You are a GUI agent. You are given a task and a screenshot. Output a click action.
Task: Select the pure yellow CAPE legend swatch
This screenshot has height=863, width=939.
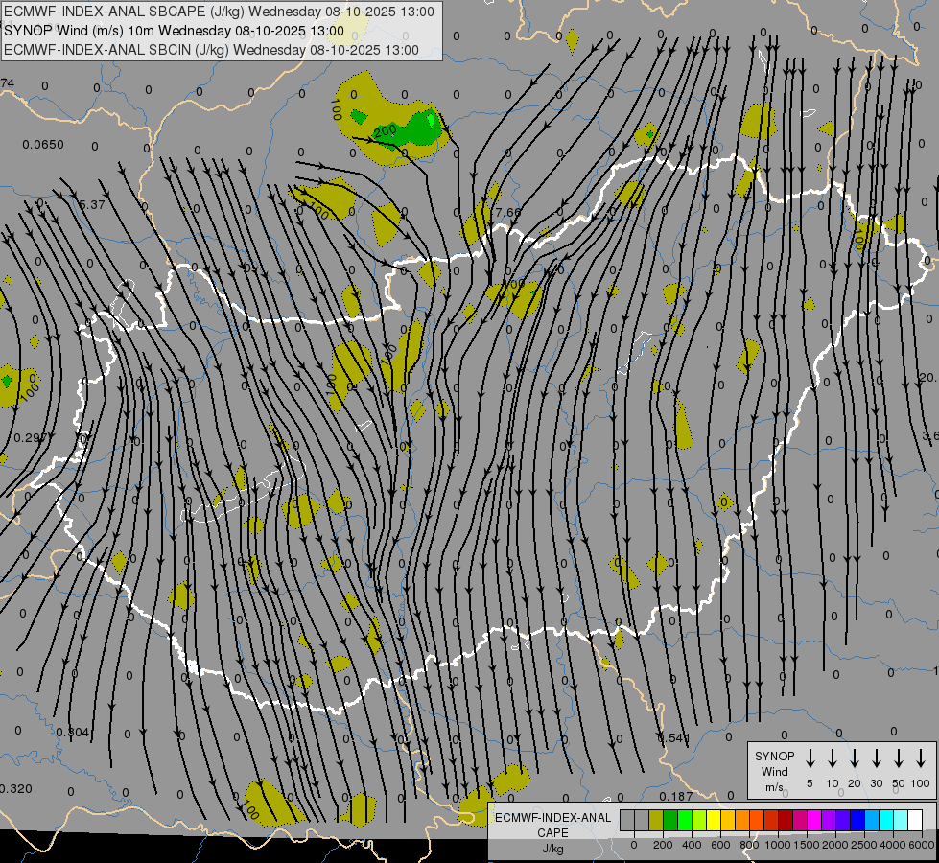[714, 821]
